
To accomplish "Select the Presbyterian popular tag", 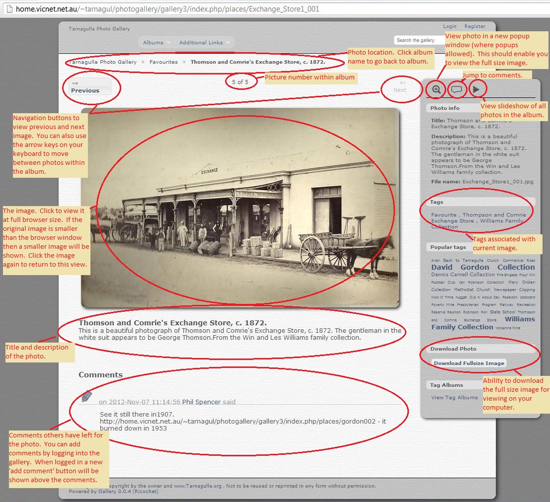I will (468, 305).
